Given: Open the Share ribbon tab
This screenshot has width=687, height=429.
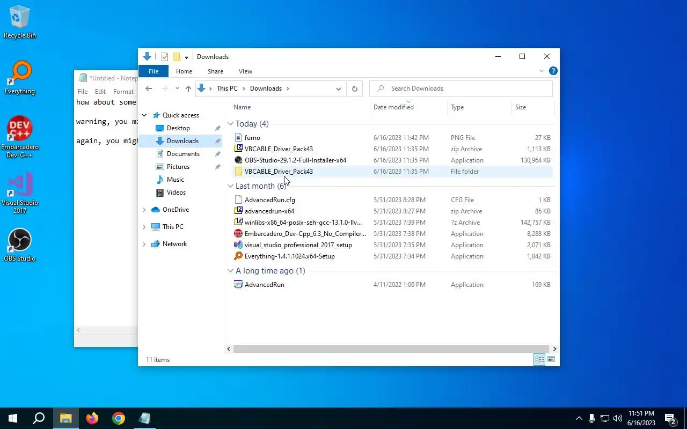Looking at the screenshot, I should (x=215, y=71).
